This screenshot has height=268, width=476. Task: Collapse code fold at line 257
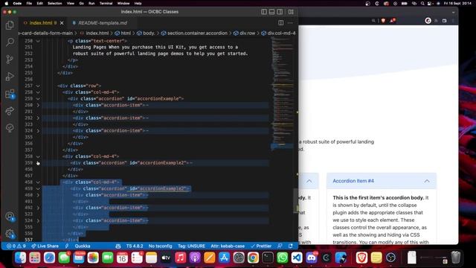[x=38, y=86]
